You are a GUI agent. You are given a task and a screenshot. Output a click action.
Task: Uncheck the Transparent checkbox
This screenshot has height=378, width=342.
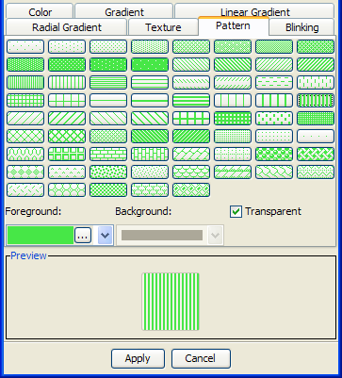coord(236,212)
